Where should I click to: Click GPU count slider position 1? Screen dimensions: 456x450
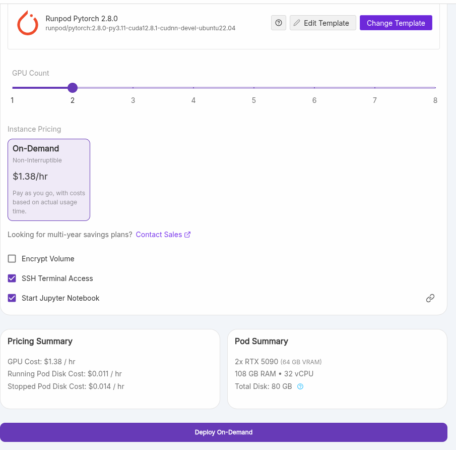[13, 88]
